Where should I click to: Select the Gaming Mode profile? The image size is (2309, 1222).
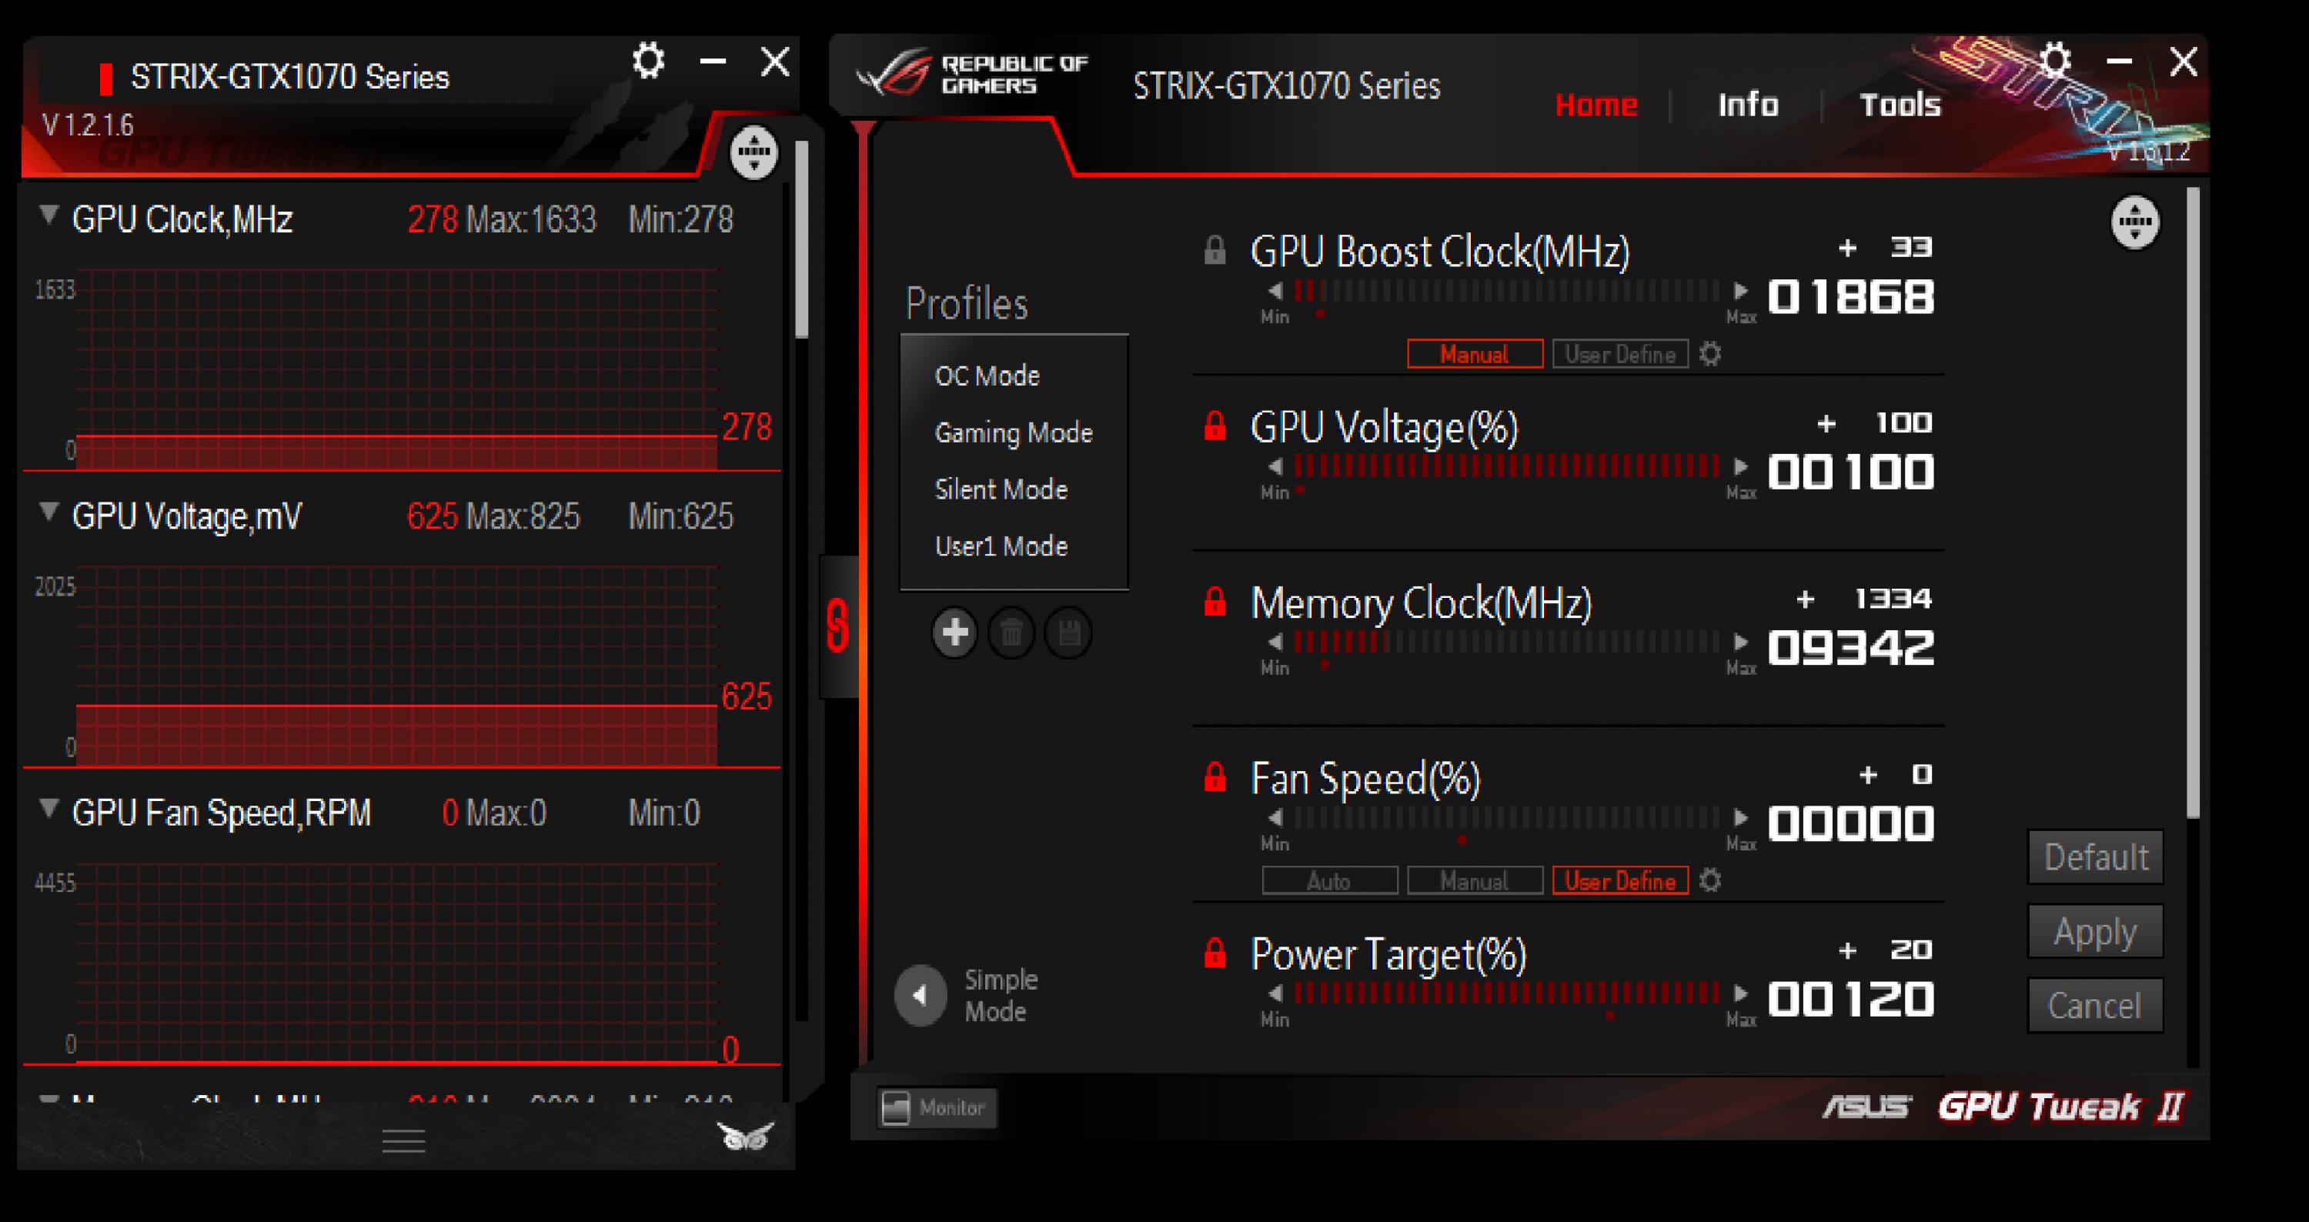[1014, 432]
